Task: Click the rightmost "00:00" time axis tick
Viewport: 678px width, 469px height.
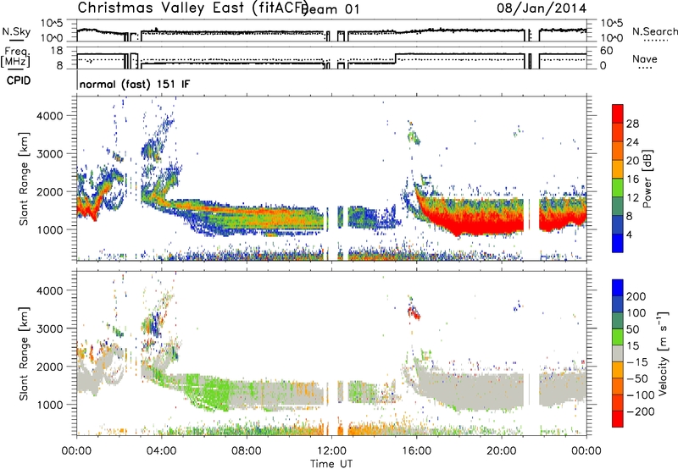Action: (x=586, y=451)
